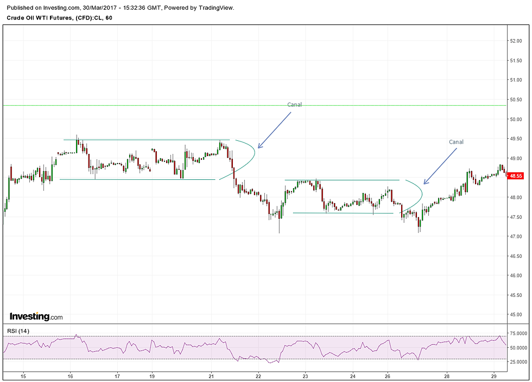Click the 45.00 price axis label
This screenshot has height=382, width=532.
point(516,315)
